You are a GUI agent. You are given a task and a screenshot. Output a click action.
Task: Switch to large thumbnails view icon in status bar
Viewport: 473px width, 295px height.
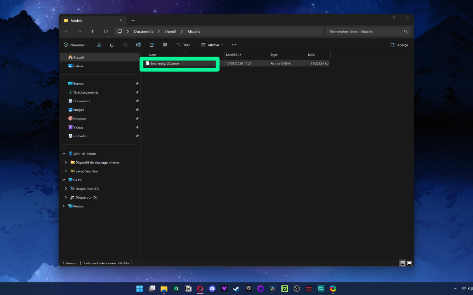(409, 263)
